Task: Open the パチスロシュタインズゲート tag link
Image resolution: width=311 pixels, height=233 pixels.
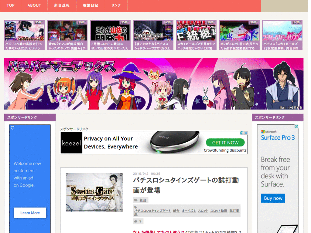Action: (x=152, y=211)
